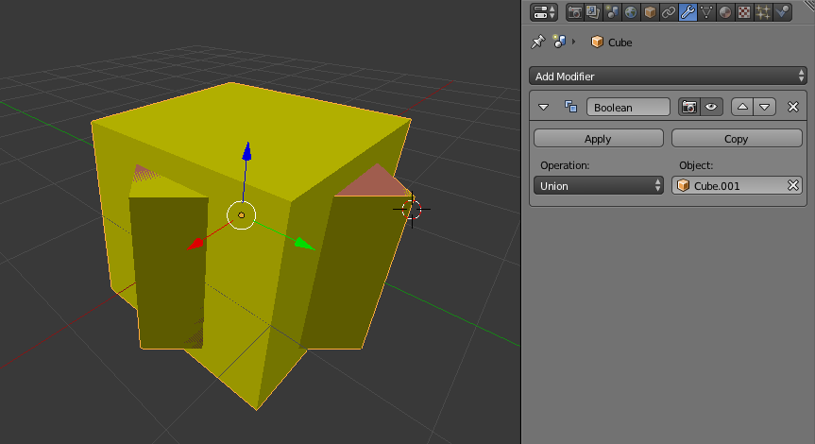
Task: Move the Boolean modifier down
Action: click(x=765, y=107)
